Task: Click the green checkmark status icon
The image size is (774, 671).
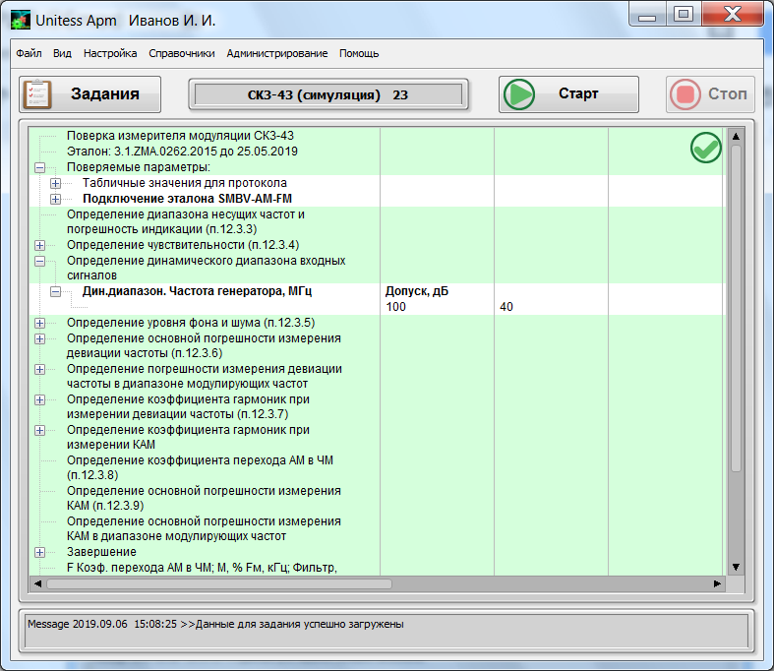Action: pos(705,149)
